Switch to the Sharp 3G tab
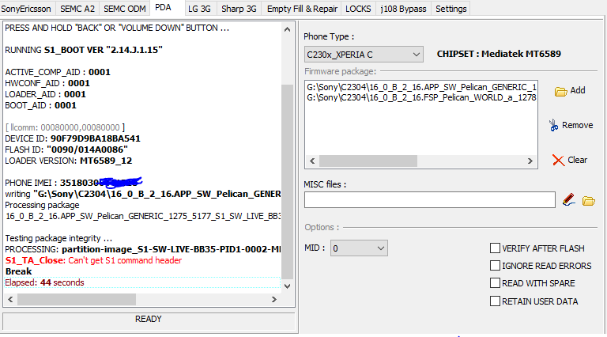Image resolution: width=607 pixels, height=337 pixels. coord(239,9)
